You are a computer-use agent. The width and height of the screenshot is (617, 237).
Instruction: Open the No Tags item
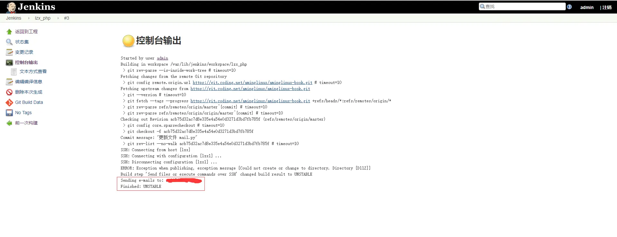click(x=24, y=113)
